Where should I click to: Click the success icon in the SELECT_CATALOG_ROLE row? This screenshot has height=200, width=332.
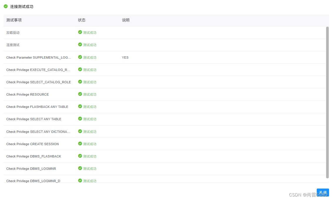coord(80,82)
